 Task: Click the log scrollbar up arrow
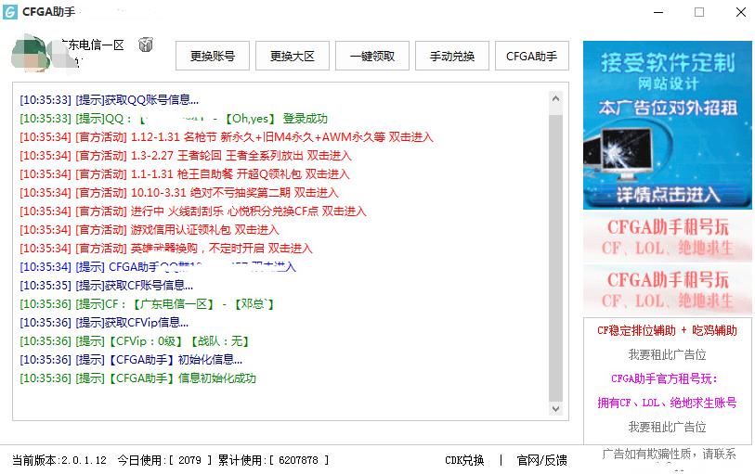click(555, 98)
